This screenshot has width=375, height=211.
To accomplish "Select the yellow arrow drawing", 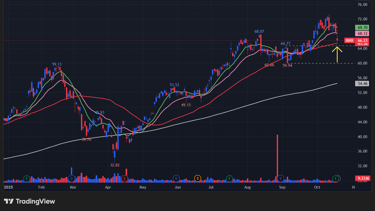I will pyautogui.click(x=337, y=54).
